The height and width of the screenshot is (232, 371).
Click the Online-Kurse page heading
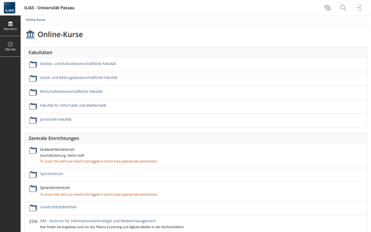coord(60,35)
